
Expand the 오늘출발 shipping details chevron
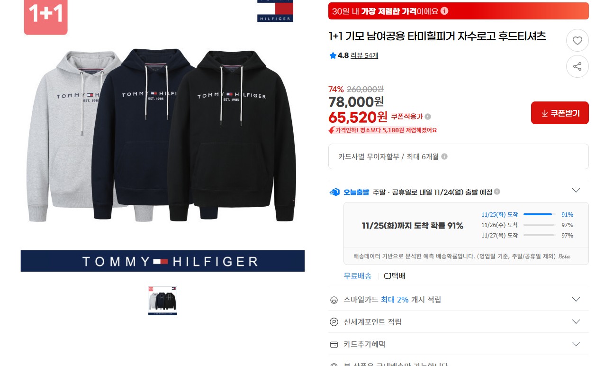[x=576, y=191]
